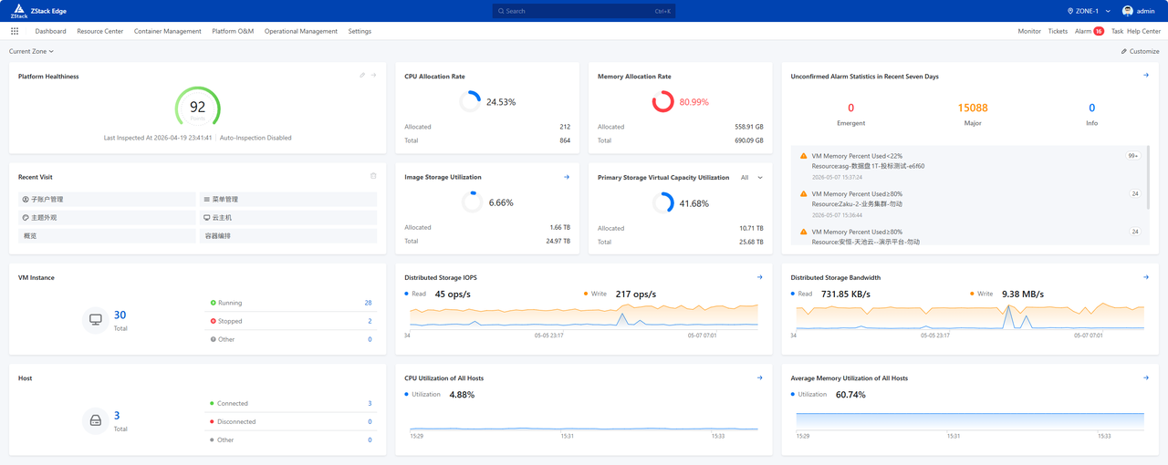Click the ZStack logo
The image size is (1168, 465).
(x=18, y=11)
